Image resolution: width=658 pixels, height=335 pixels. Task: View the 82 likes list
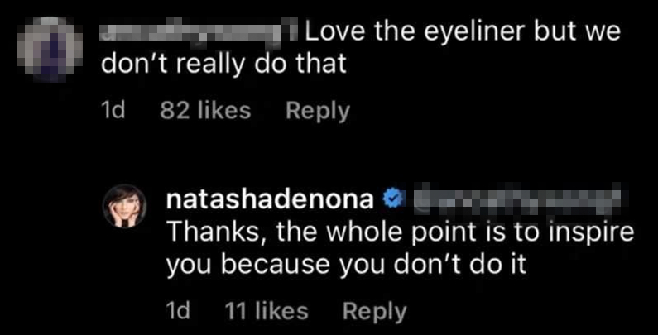(204, 111)
